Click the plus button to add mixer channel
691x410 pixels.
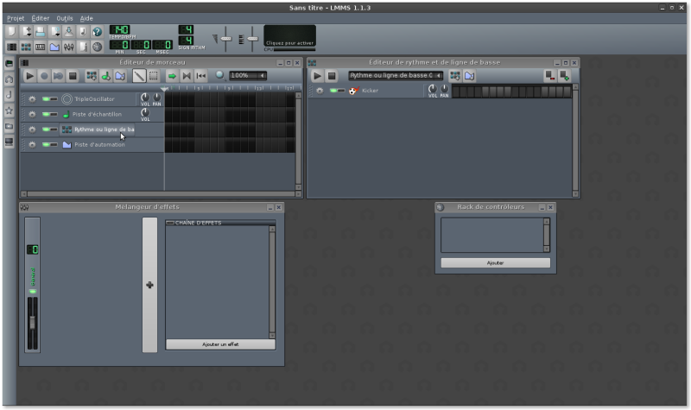[149, 285]
